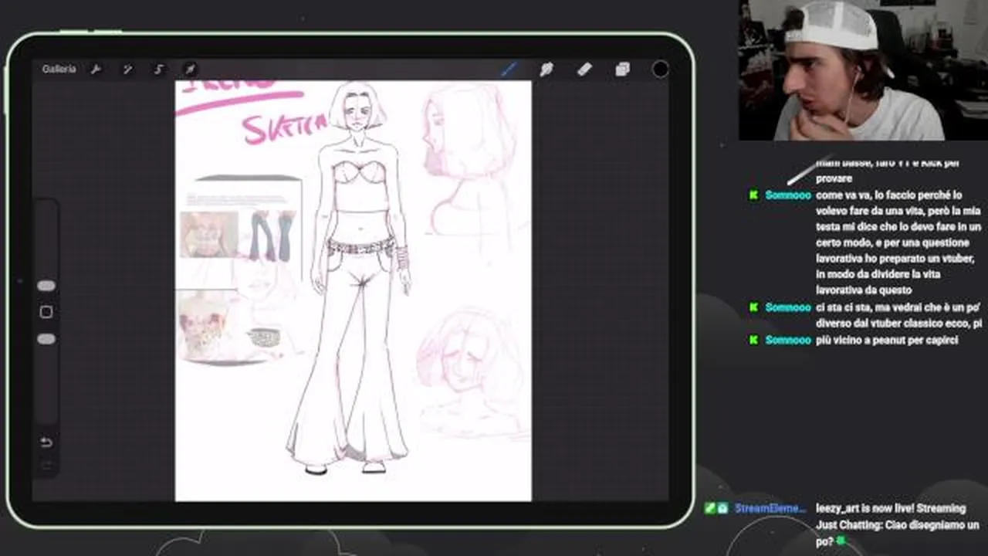Click Kick badge beside "ci sta ci sta"

[x=754, y=307]
